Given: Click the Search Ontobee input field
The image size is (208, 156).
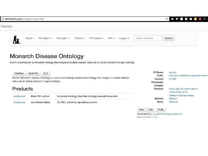Looking at the screenshot, I should (x=148, y=38).
